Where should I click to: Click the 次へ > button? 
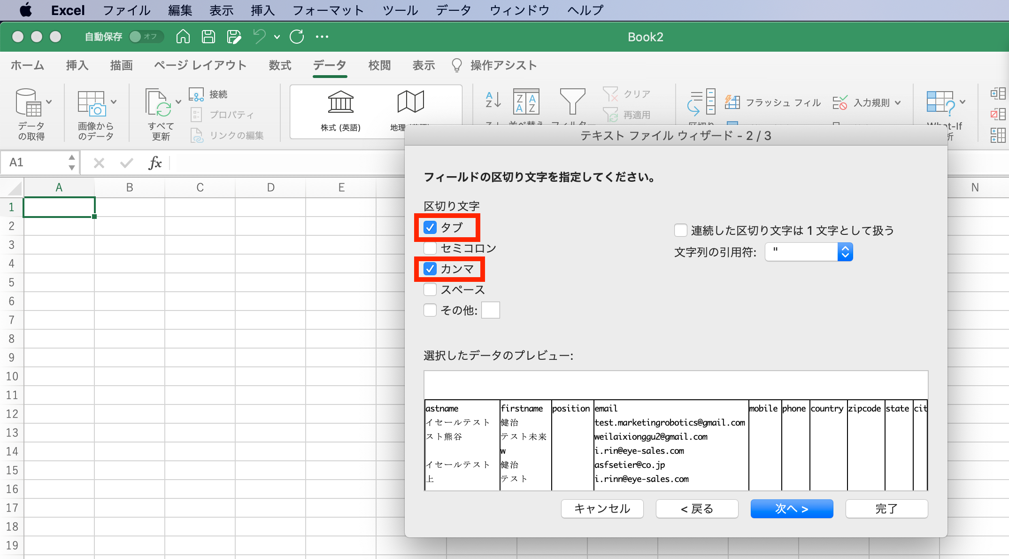coord(792,509)
